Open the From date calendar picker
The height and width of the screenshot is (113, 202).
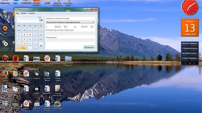click(x=66, y=27)
